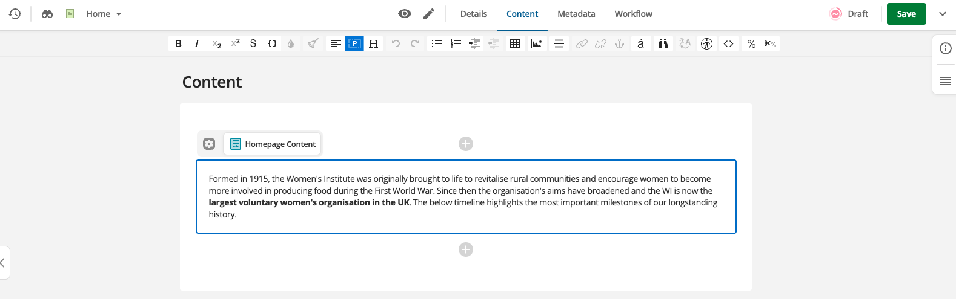Image resolution: width=956 pixels, height=299 pixels.
Task: Click the binoculars icon in header
Action: (x=47, y=14)
